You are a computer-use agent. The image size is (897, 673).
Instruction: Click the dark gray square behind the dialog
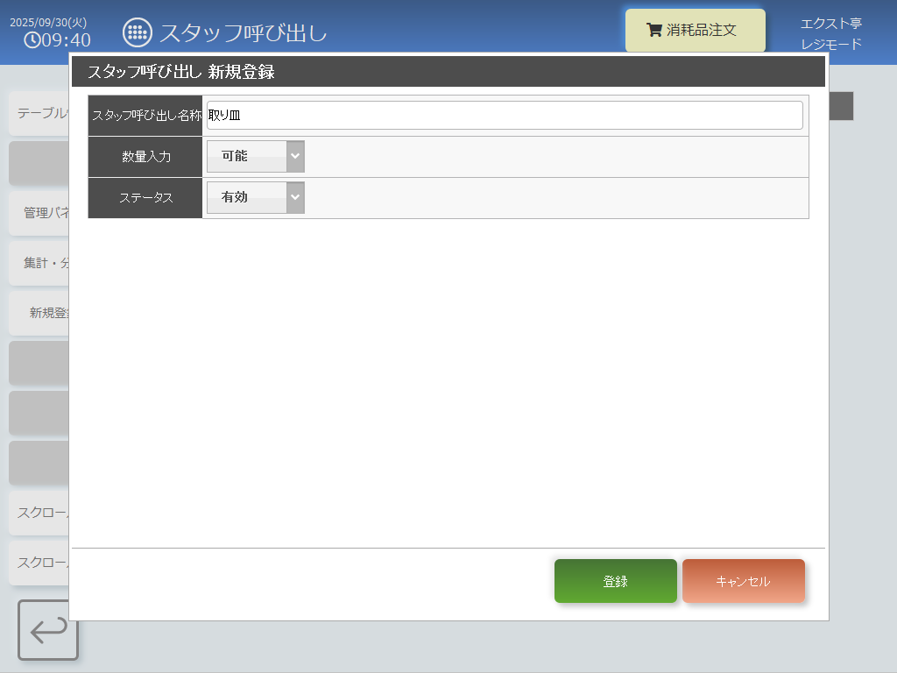841,106
